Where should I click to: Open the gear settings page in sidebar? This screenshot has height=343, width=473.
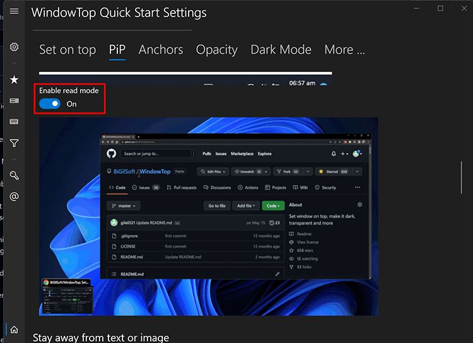(14, 47)
